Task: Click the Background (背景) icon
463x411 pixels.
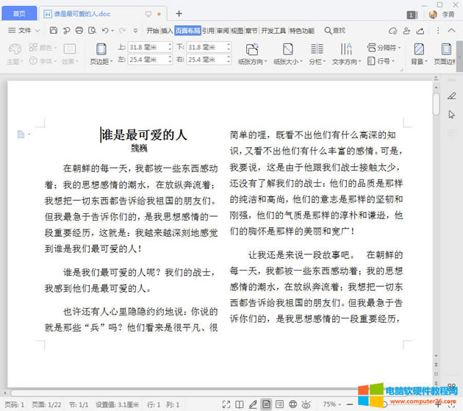Action: (418, 49)
